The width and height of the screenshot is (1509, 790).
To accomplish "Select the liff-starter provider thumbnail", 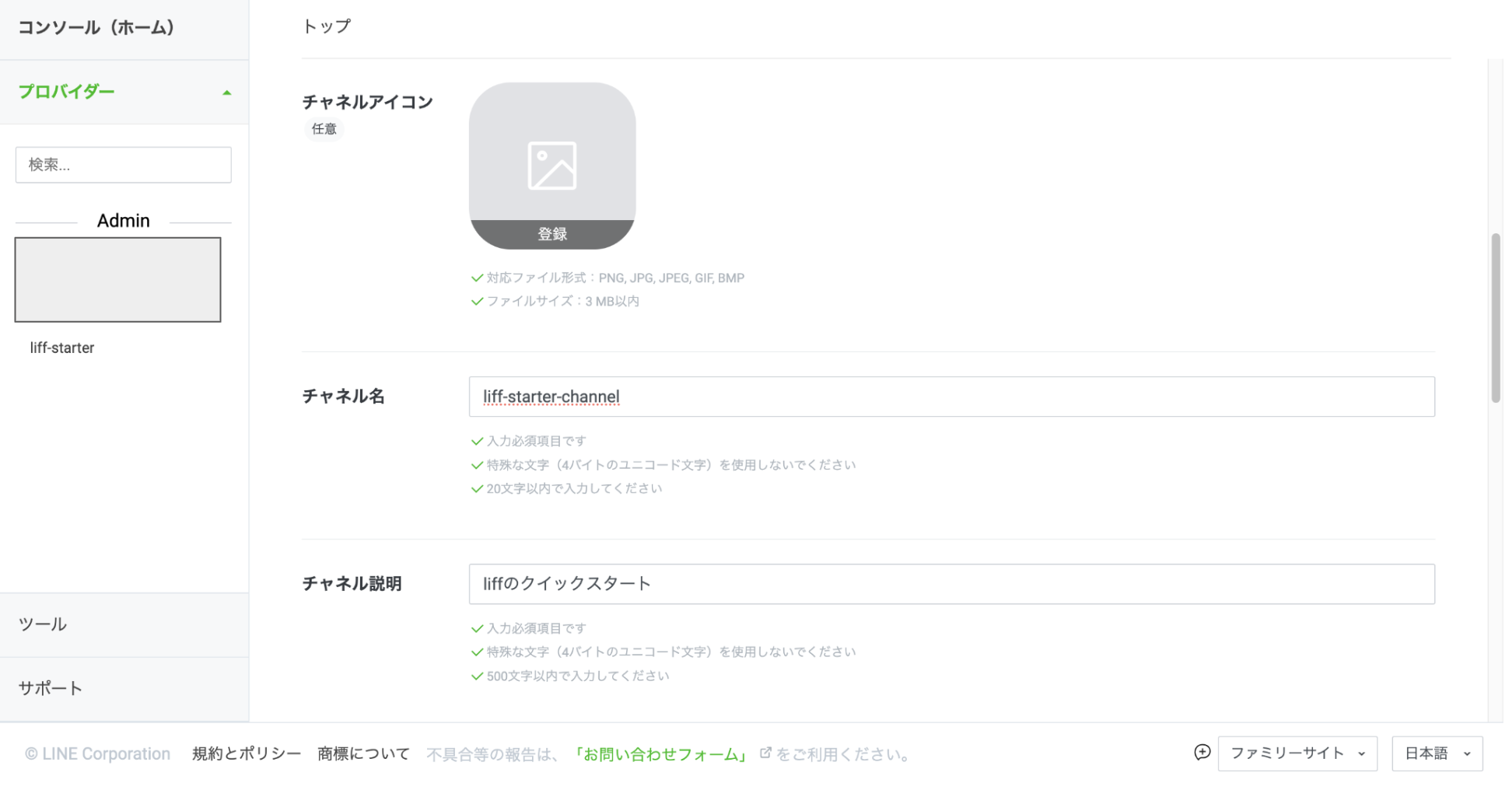I will click(117, 279).
